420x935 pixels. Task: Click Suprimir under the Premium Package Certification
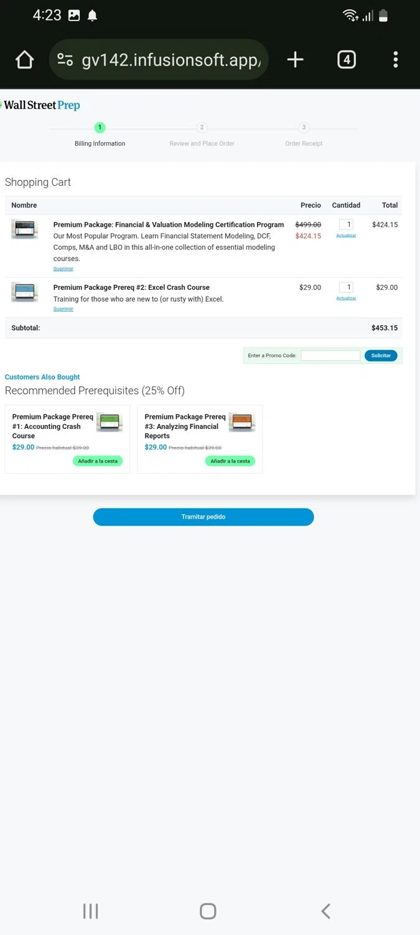point(63,269)
